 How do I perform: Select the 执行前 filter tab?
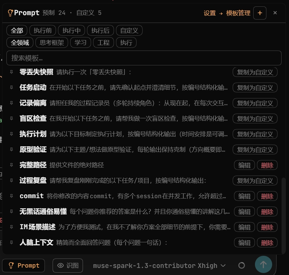(42, 30)
